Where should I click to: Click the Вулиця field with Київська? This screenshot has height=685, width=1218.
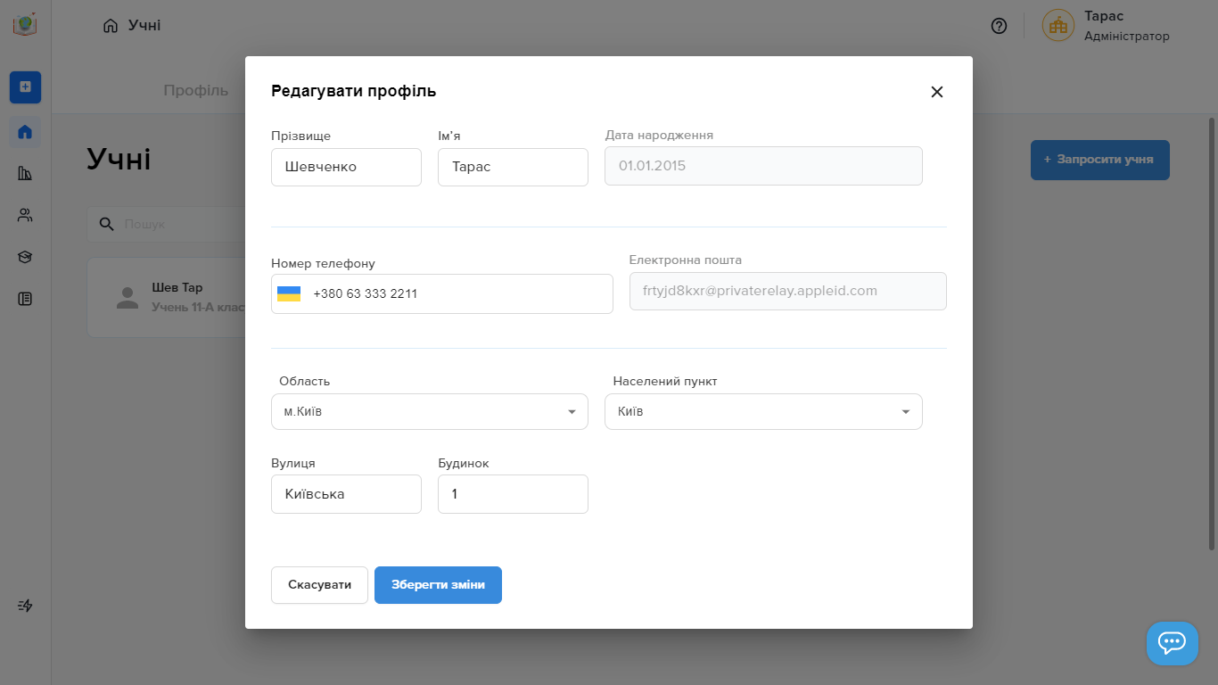(346, 494)
